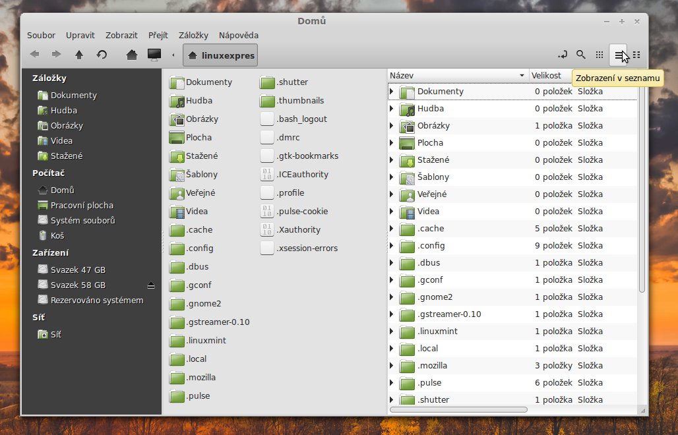Viewport: 678px width, 435px height.
Task: Go up to the parent folder
Action: [x=79, y=55]
